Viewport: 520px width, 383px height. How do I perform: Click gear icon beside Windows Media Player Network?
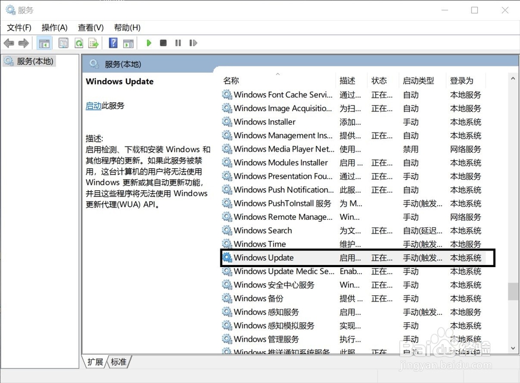pos(227,149)
